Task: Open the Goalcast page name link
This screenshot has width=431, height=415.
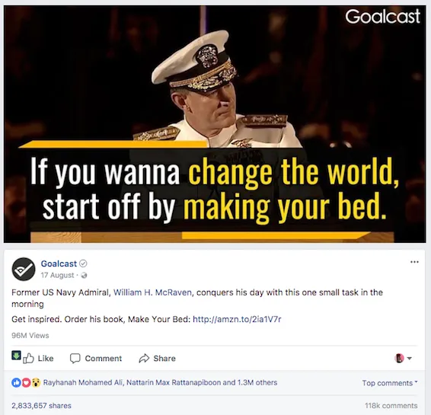Action: pyautogui.click(x=59, y=263)
